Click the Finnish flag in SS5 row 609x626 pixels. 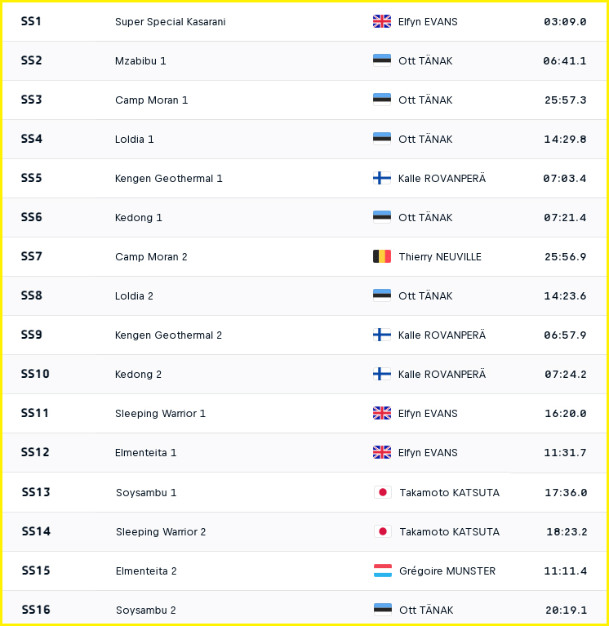(x=382, y=178)
